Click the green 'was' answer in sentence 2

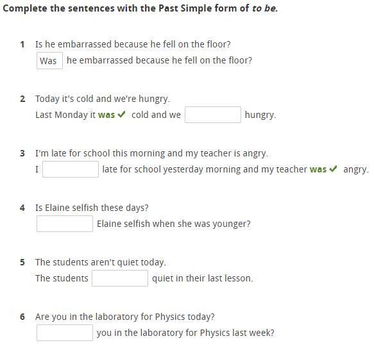[106, 115]
